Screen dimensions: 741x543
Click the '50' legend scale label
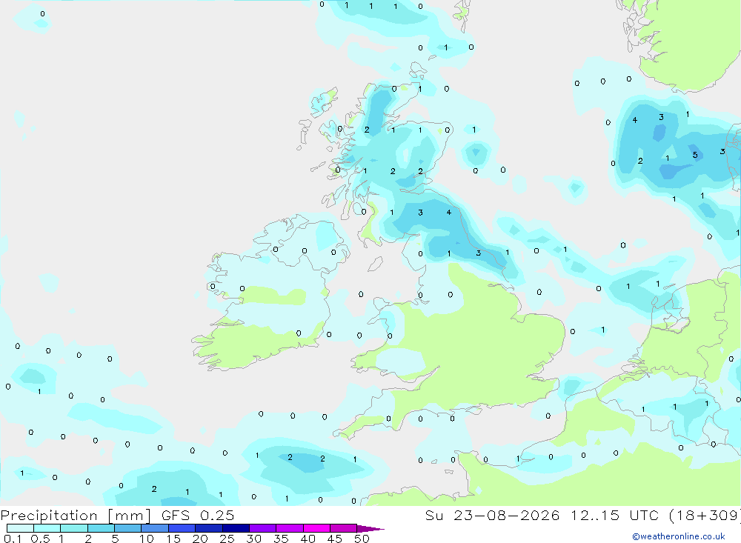(x=362, y=539)
